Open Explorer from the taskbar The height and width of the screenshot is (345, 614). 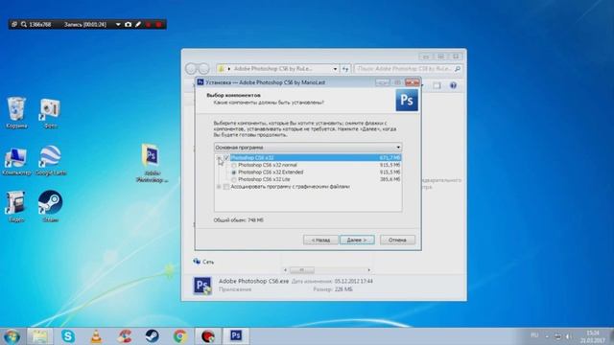39,336
